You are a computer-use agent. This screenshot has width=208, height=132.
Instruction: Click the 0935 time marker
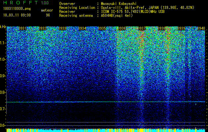102,28
